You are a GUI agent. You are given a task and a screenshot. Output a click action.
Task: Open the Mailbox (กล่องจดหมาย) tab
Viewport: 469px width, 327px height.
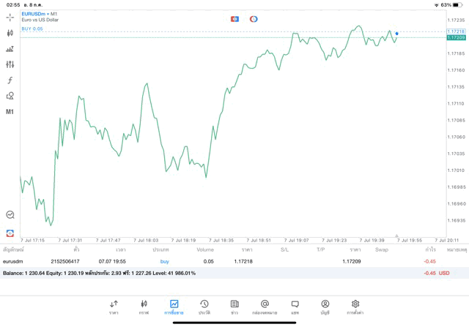(x=265, y=307)
